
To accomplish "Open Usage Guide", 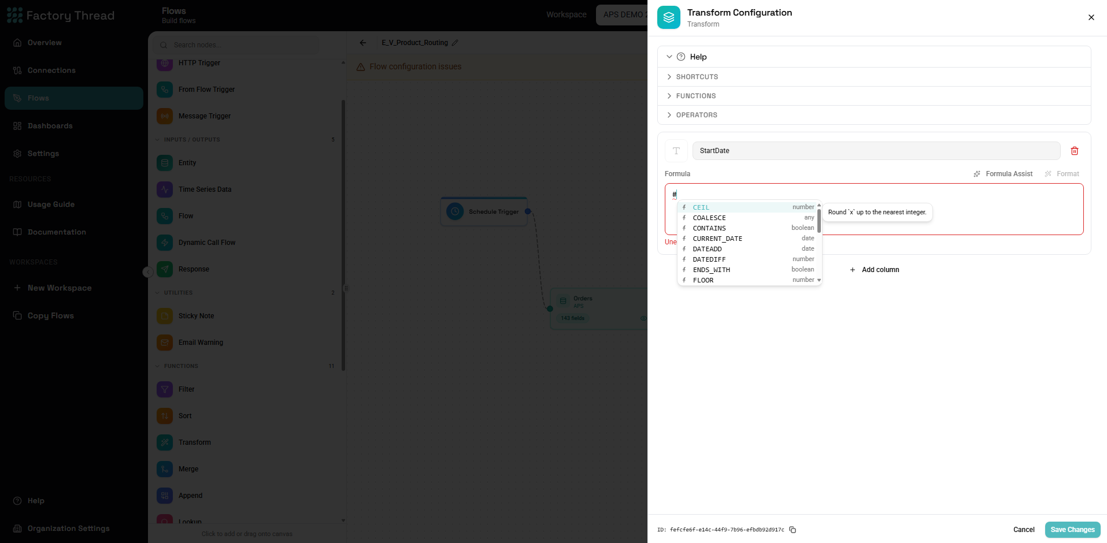I will point(74,204).
